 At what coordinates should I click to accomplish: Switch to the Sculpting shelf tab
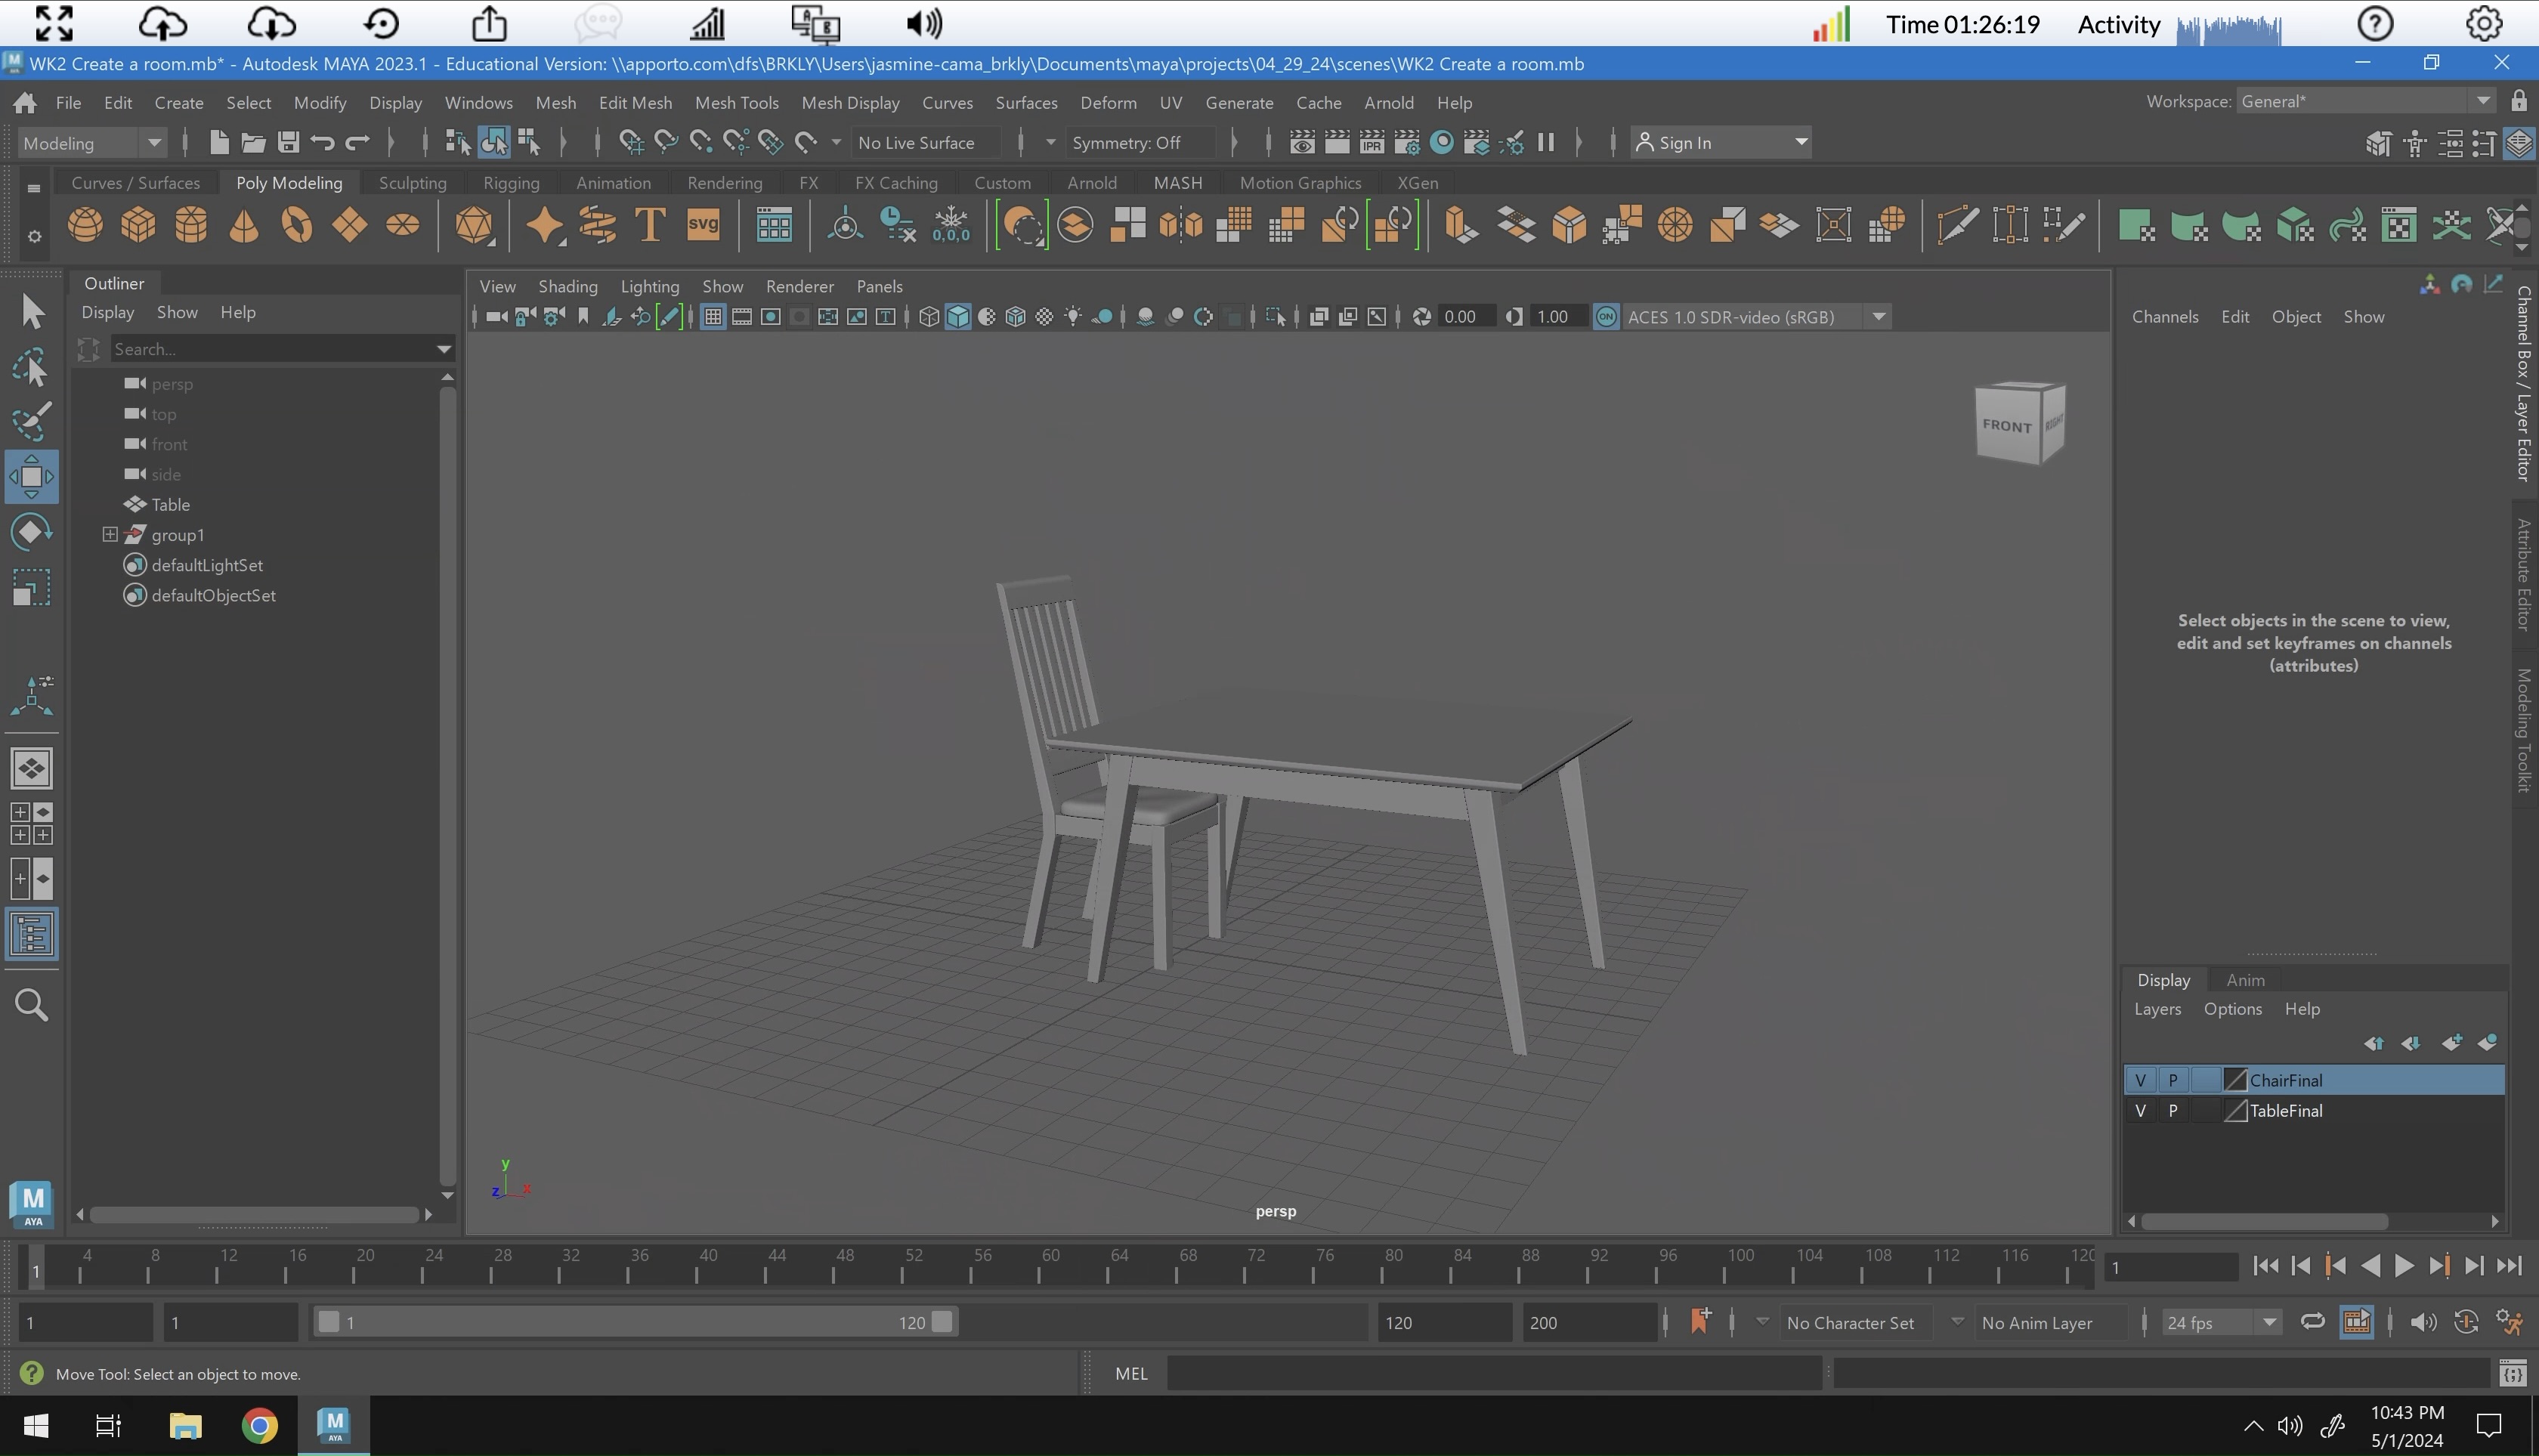pyautogui.click(x=412, y=183)
